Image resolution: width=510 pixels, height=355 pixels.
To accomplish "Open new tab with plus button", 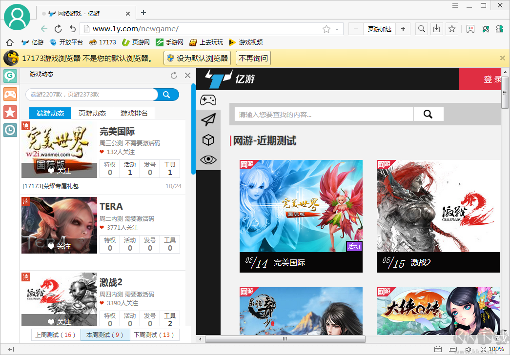I will click(143, 13).
